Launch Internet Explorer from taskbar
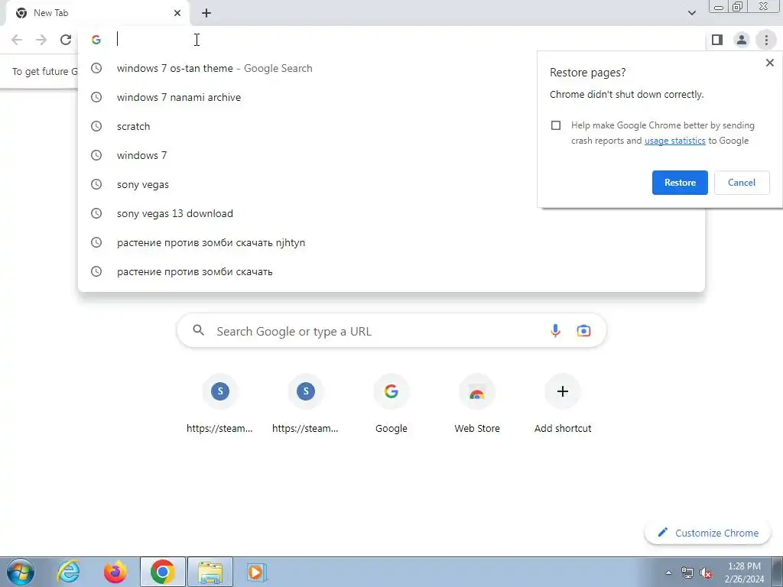Screen dimensions: 783x587 click(68, 572)
